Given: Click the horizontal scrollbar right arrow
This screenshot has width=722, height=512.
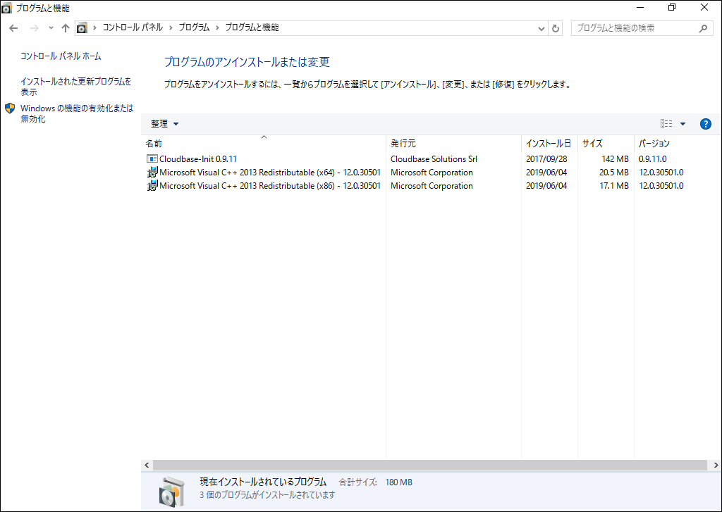Looking at the screenshot, I should coord(716,465).
